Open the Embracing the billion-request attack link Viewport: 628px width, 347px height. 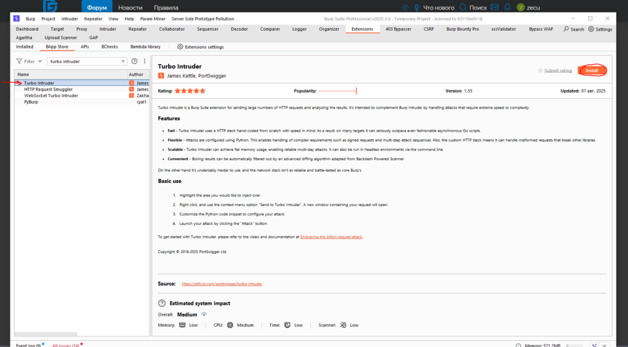click(331, 237)
